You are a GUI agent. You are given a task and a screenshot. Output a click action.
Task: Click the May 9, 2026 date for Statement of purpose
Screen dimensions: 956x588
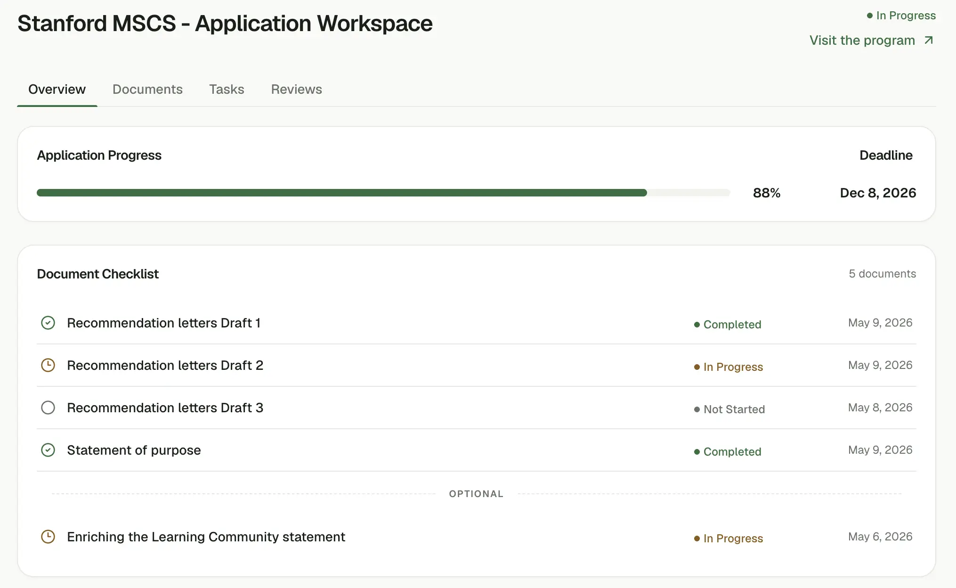[x=880, y=450]
